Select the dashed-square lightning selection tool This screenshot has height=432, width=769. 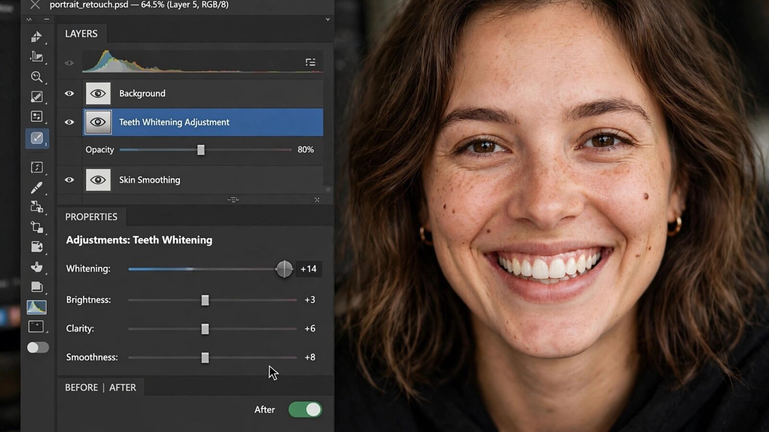click(x=37, y=167)
